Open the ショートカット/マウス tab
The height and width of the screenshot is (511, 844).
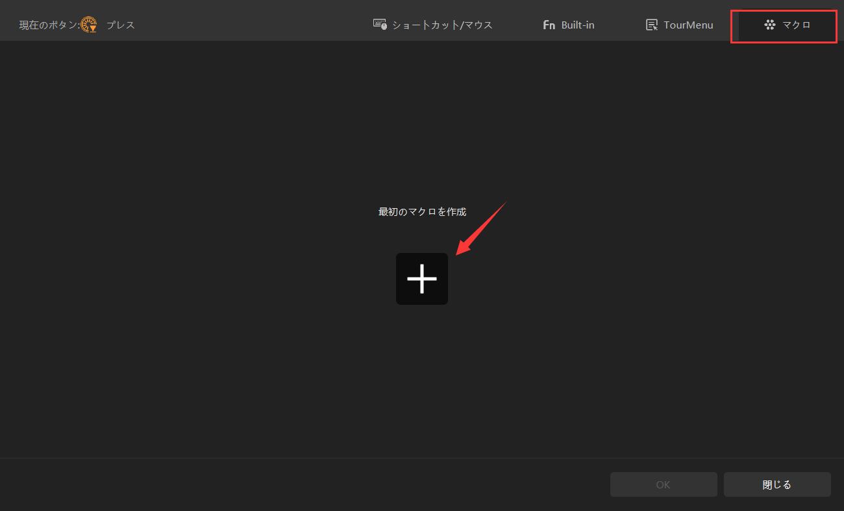pos(433,25)
